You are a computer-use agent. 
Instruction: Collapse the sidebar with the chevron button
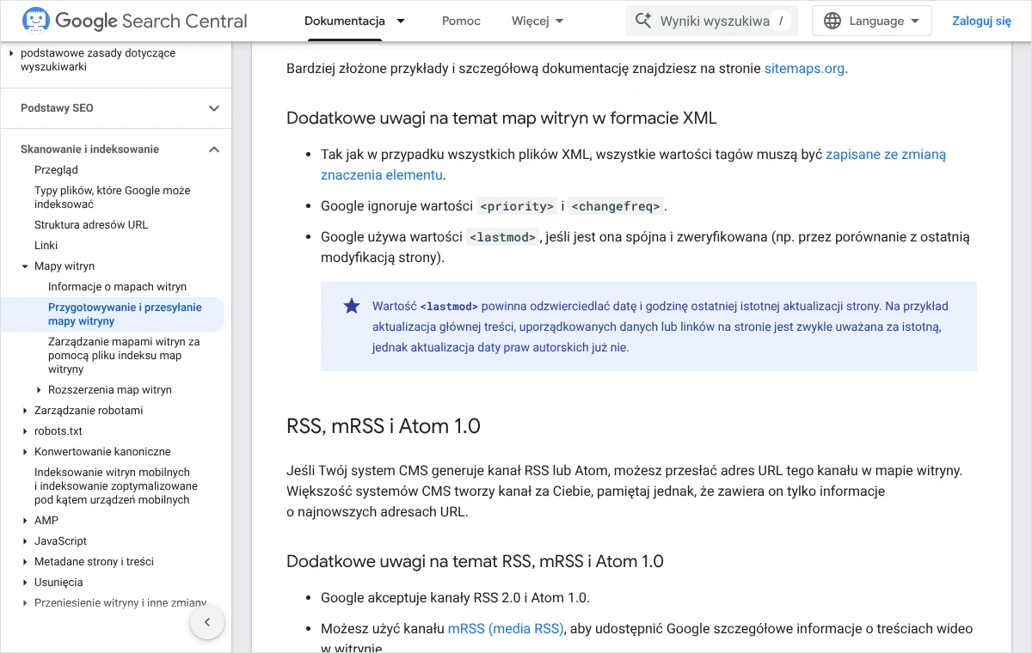point(207,622)
